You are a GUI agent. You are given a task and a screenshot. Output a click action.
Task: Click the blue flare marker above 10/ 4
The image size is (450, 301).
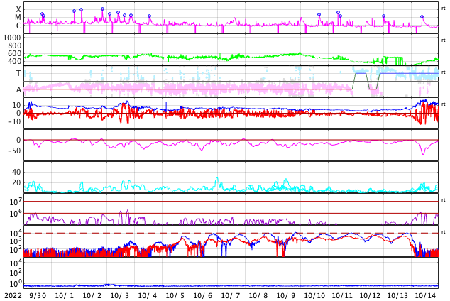[149, 16]
